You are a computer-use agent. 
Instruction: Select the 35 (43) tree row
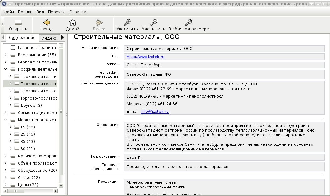28,141
